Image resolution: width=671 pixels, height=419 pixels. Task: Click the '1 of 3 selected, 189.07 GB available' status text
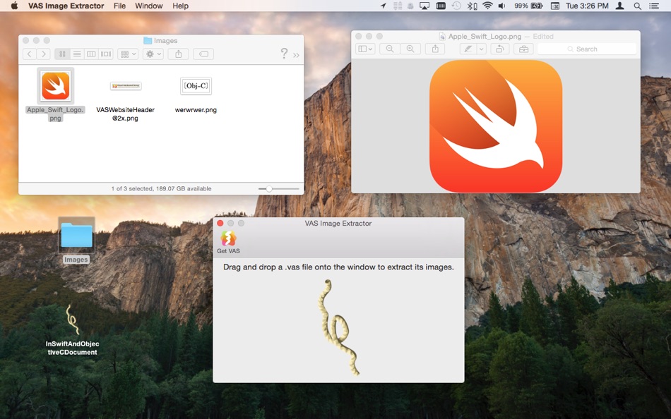(161, 188)
